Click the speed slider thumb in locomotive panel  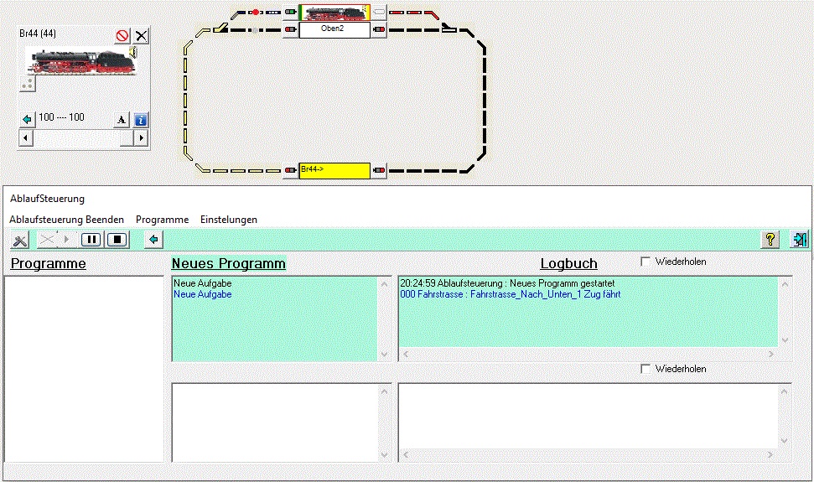point(127,138)
